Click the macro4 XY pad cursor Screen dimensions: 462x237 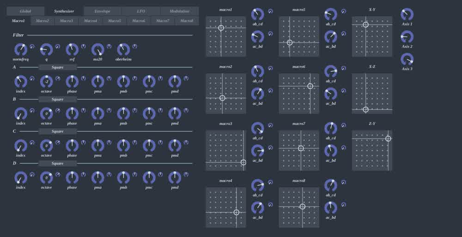236,212
